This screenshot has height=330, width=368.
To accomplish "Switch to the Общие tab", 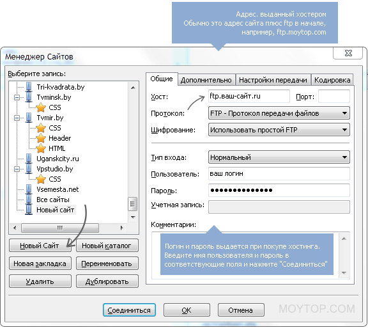I will pyautogui.click(x=162, y=79).
